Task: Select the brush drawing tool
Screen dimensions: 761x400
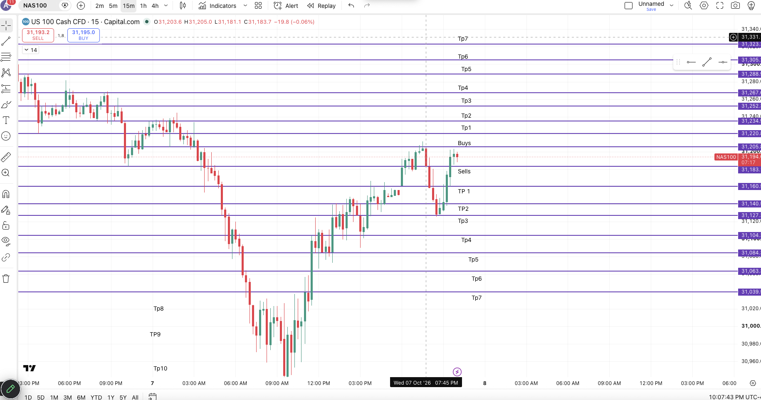Action: coord(6,104)
